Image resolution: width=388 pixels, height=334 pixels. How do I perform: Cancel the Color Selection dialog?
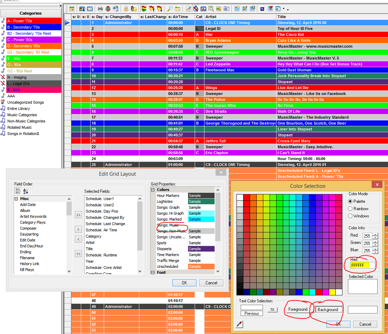coord(365,324)
